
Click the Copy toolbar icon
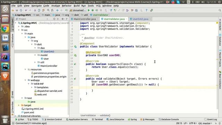click(x=39, y=10)
